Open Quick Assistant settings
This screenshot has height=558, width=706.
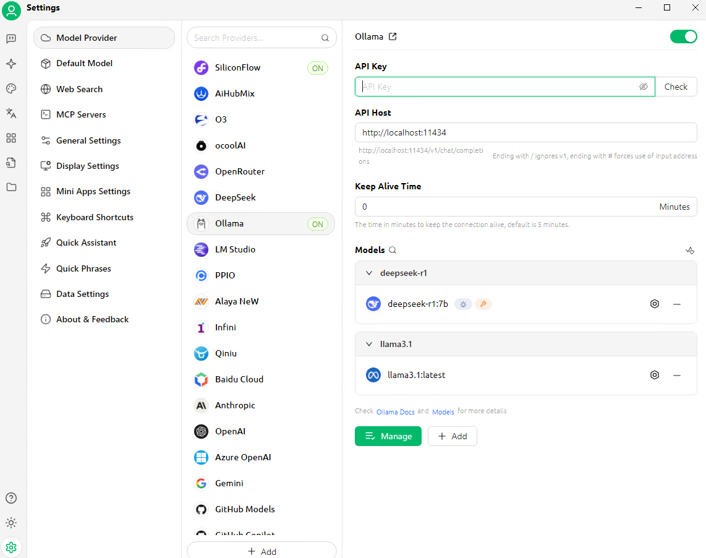pos(104,243)
